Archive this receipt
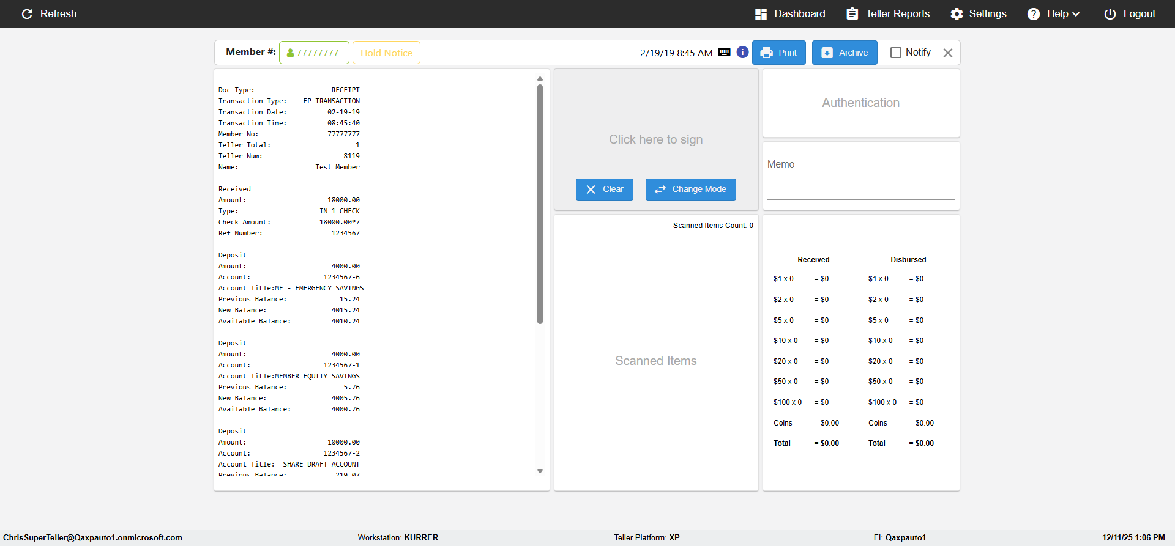Screen dimensions: 1175x546 (x=845, y=53)
